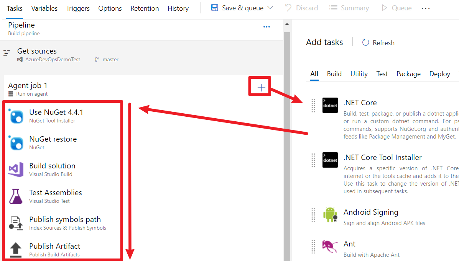Click the .NET Core dotnet icon

[330, 105]
